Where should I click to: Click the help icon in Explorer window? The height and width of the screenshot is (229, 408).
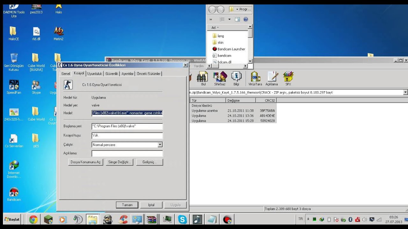tap(246, 19)
